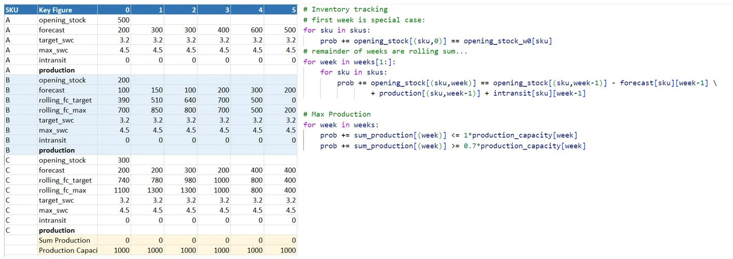Image resolution: width=733 pixels, height=259 pixels.
Task: Click the "for week in weeks:" code line
Action: 341,125
